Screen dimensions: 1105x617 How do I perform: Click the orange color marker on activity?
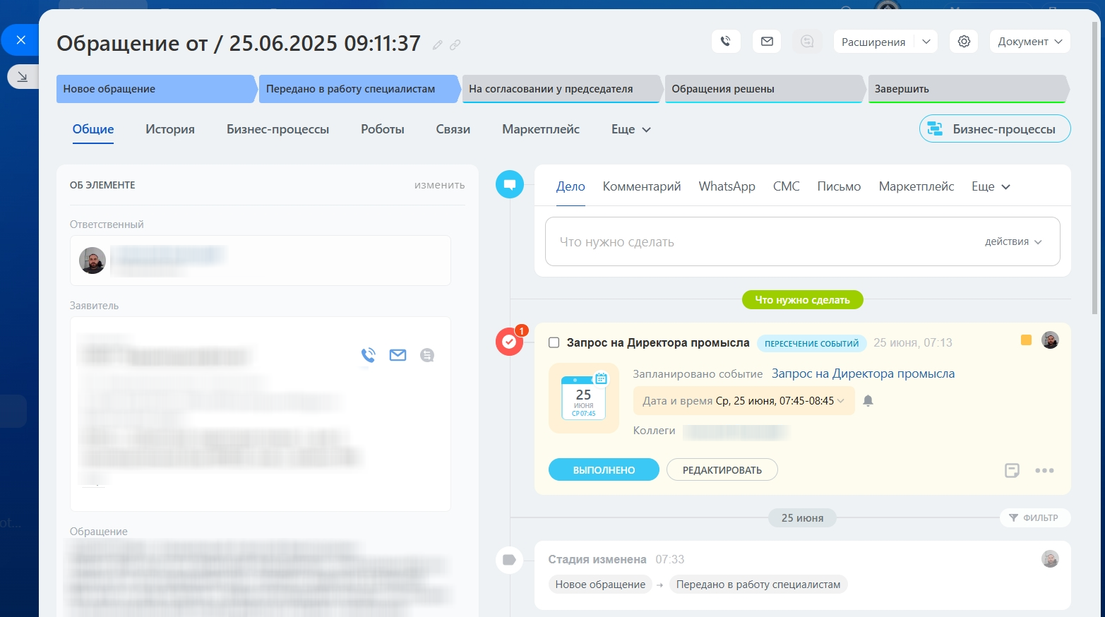[x=1026, y=340]
